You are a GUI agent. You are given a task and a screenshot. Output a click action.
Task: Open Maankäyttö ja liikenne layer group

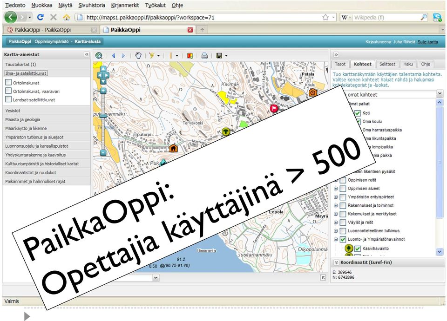pos(47,128)
